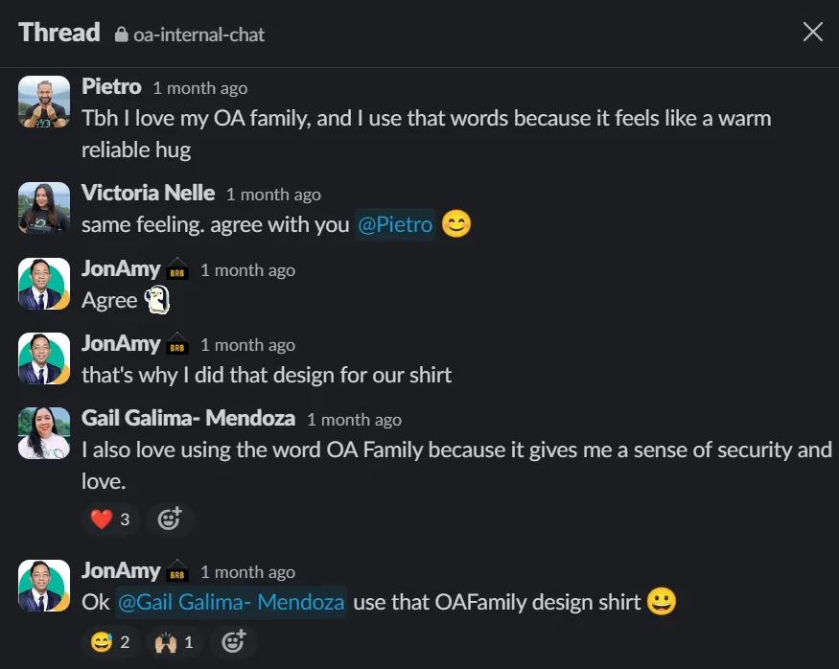Open the oa-internal-chat channel name
This screenshot has width=839, height=669.
(199, 35)
